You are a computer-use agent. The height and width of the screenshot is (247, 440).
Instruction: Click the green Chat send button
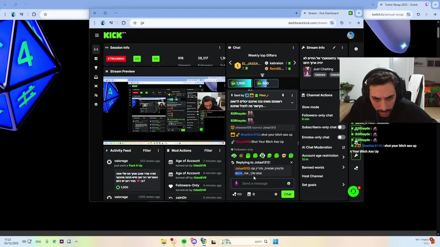point(288,194)
